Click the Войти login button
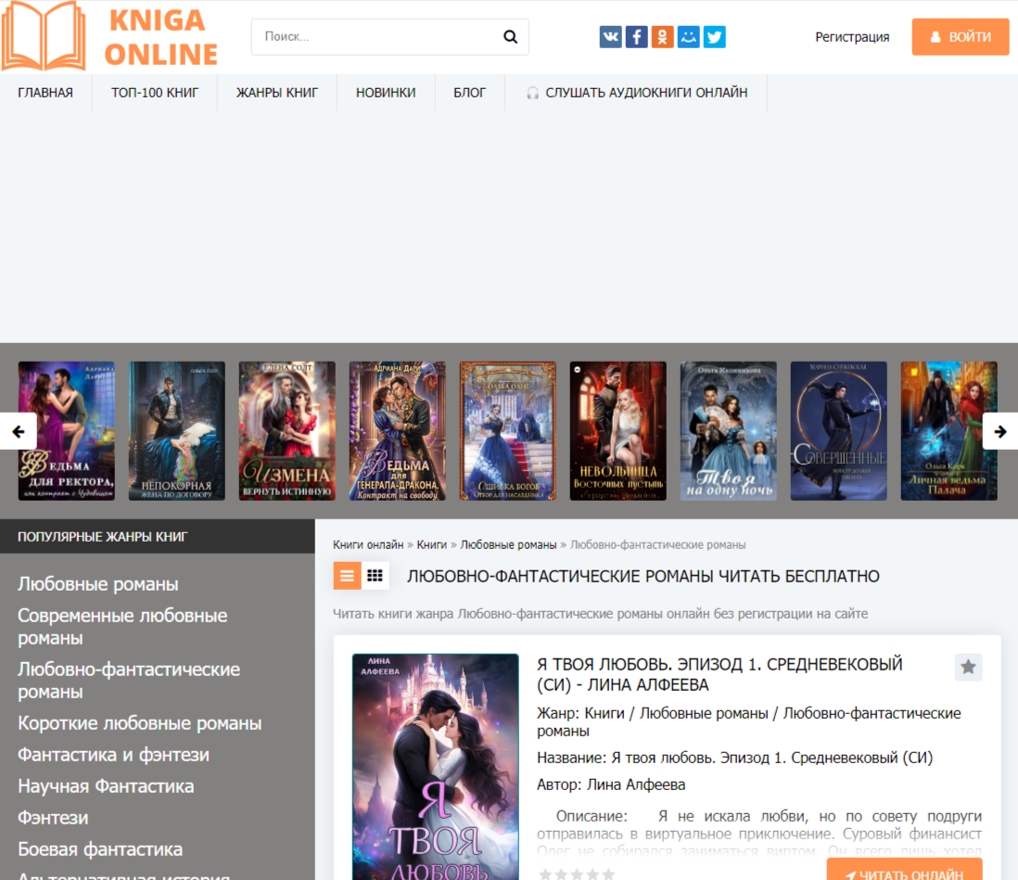The width and height of the screenshot is (1018, 880). pyautogui.click(x=961, y=37)
